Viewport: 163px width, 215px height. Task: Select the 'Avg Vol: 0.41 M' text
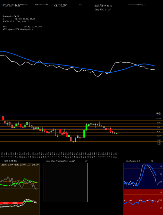(103, 6)
